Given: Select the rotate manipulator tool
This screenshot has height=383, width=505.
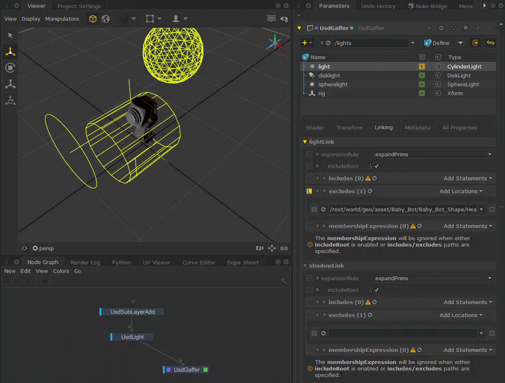Looking at the screenshot, I should point(10,68).
